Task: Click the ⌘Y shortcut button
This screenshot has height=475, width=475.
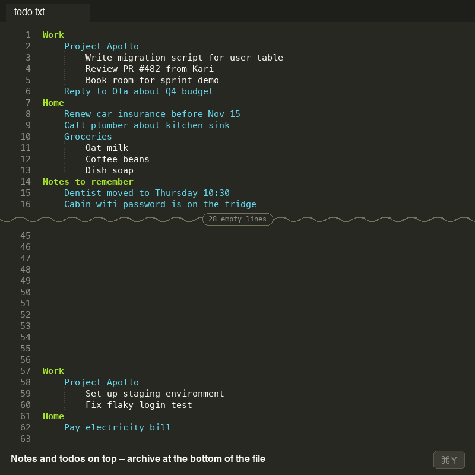Action: coord(449,460)
